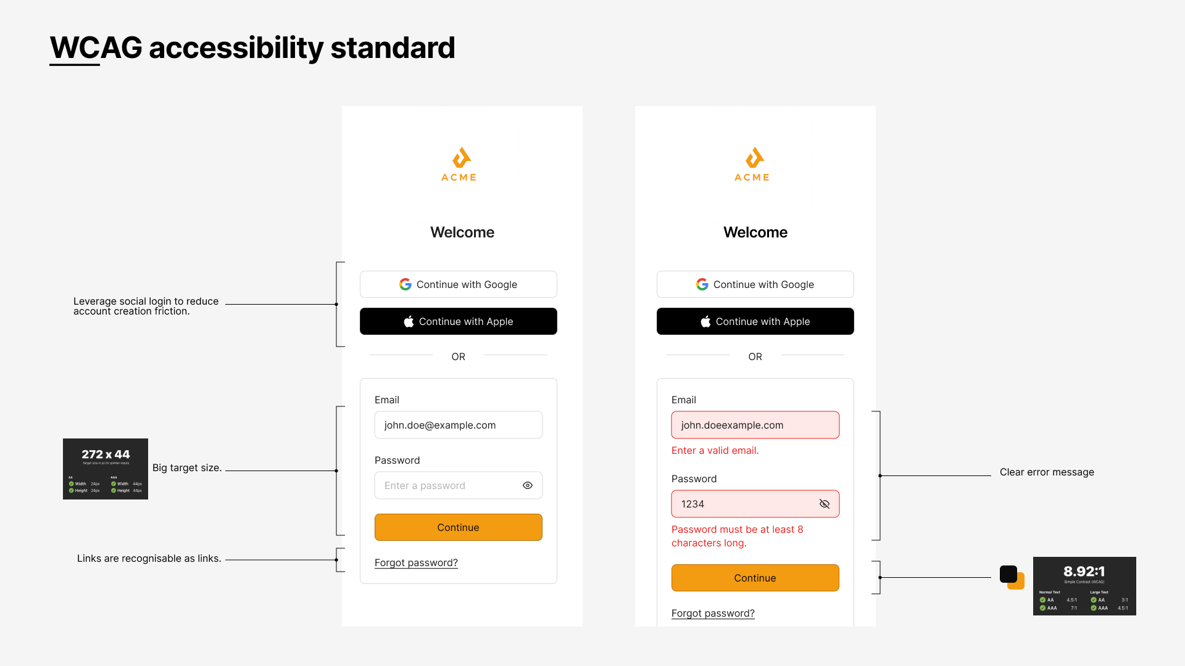Click the Google icon in the right form

tap(702, 284)
